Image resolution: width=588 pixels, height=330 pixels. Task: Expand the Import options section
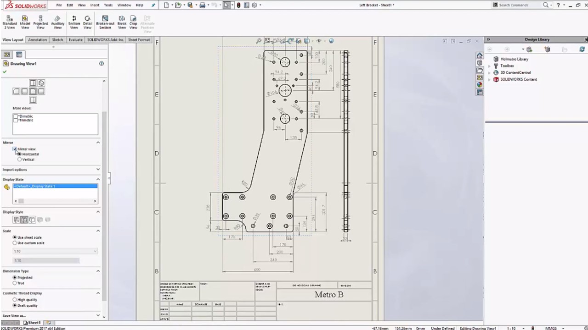[x=98, y=170]
